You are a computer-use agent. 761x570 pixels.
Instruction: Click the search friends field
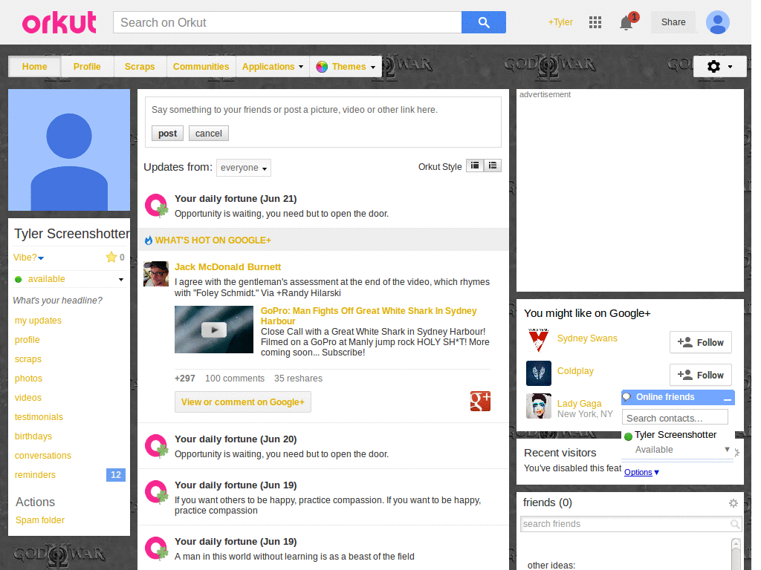(631, 524)
